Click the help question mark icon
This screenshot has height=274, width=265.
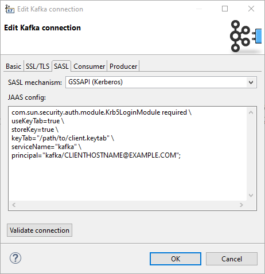coord(15,258)
